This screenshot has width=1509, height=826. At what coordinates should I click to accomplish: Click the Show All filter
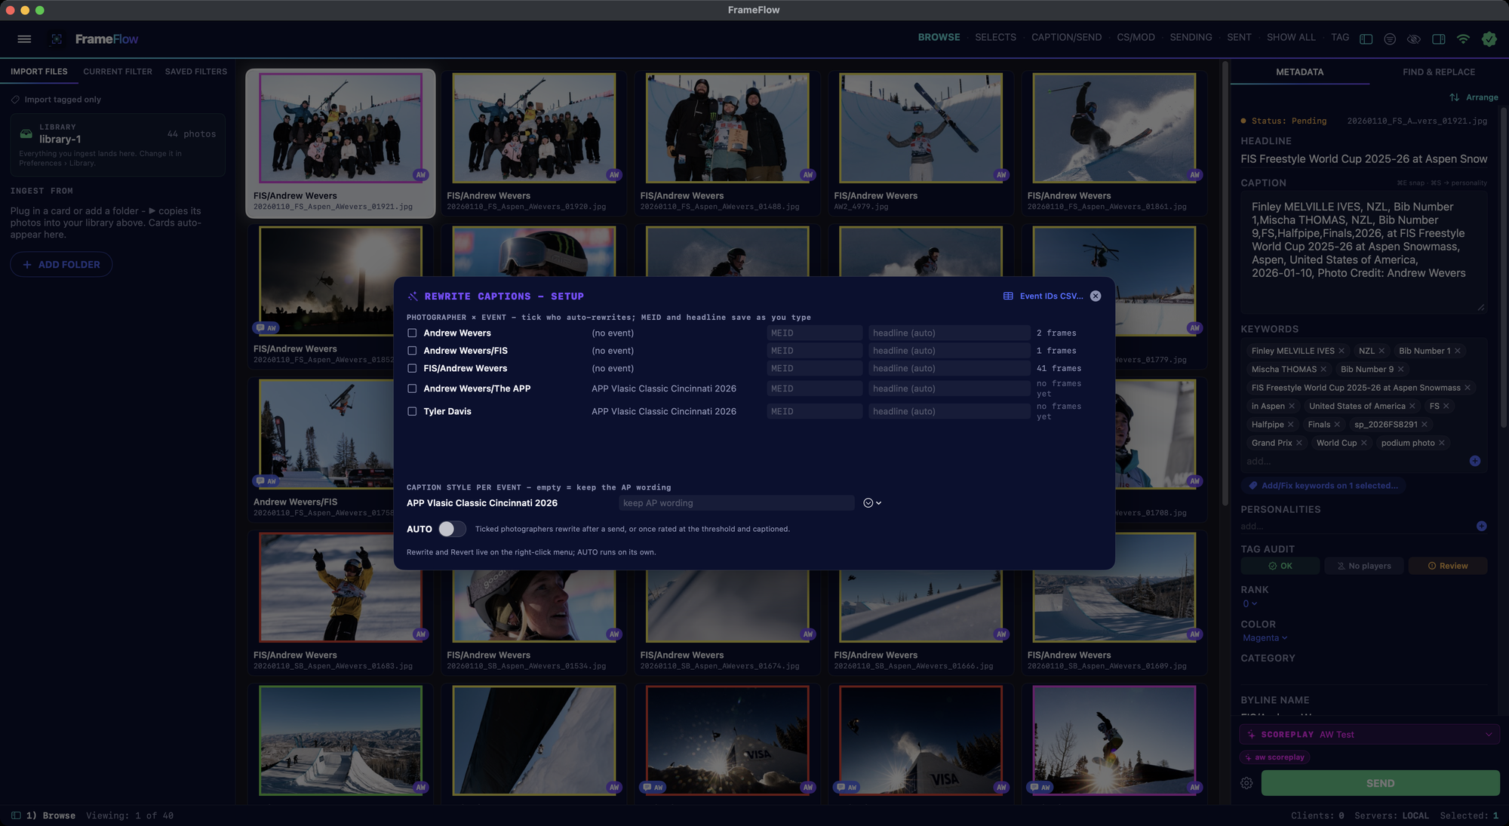(x=1291, y=38)
